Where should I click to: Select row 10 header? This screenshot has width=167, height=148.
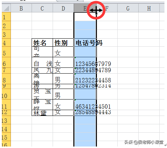tap(6, 94)
